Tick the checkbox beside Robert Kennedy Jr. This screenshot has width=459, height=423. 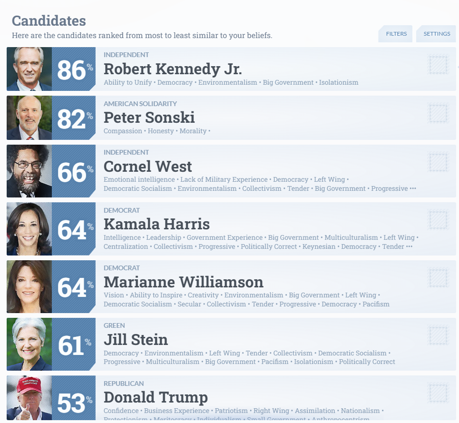pyautogui.click(x=438, y=64)
